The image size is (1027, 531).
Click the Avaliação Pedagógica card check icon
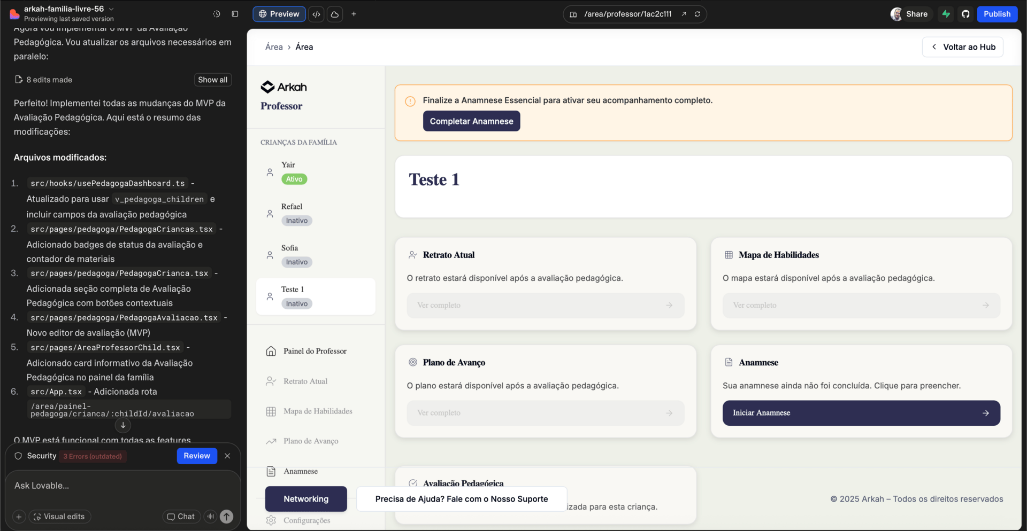413,483
